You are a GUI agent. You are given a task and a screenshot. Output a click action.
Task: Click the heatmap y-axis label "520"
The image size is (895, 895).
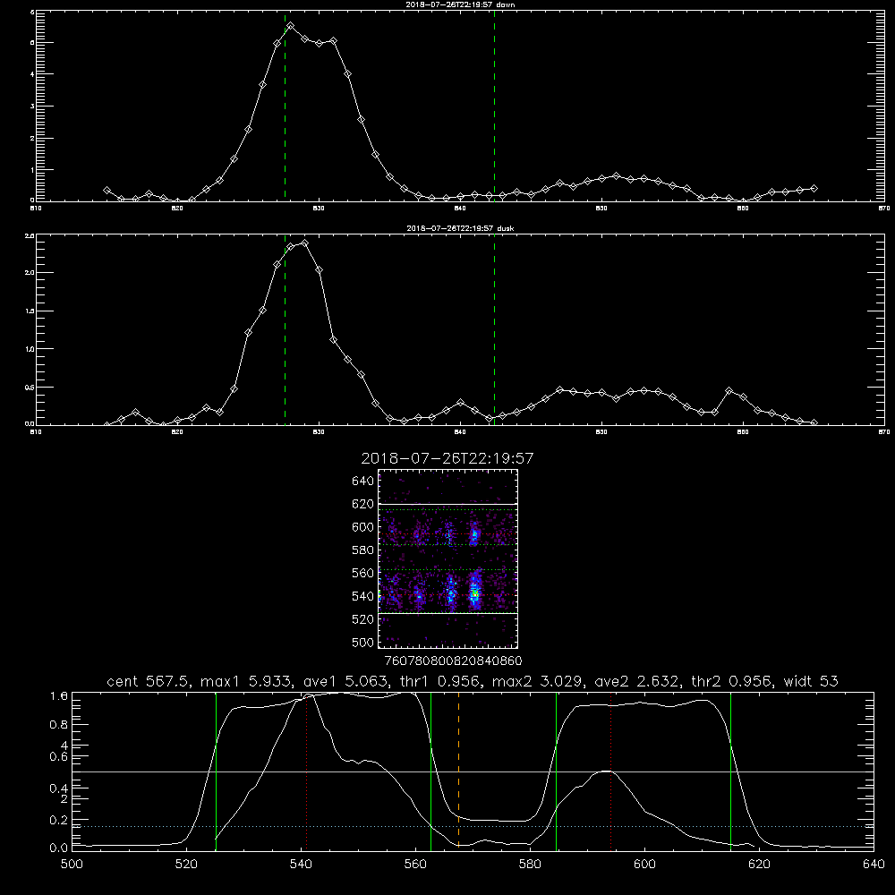[x=362, y=619]
